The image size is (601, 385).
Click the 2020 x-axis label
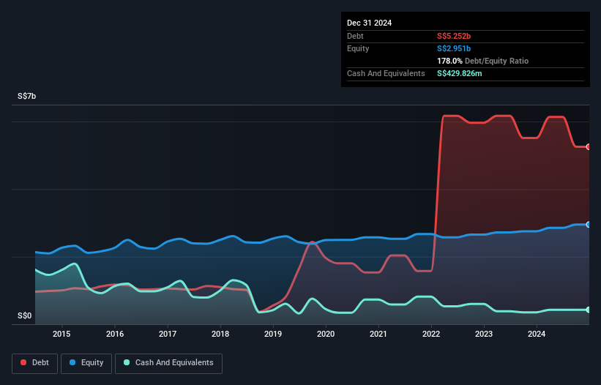326,334
